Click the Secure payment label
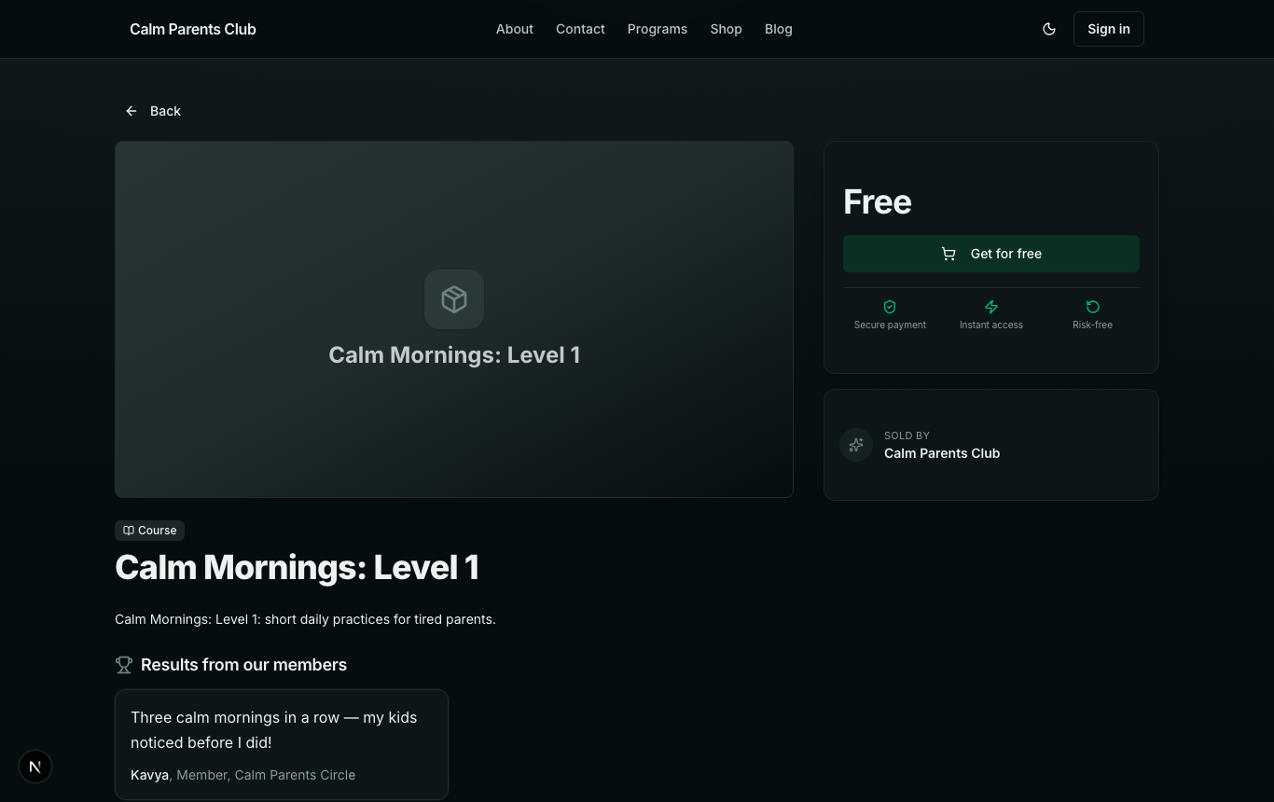Screen dimensions: 1274x802 pyautogui.click(x=890, y=325)
